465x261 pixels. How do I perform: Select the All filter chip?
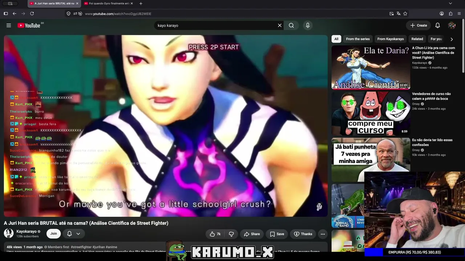336,39
